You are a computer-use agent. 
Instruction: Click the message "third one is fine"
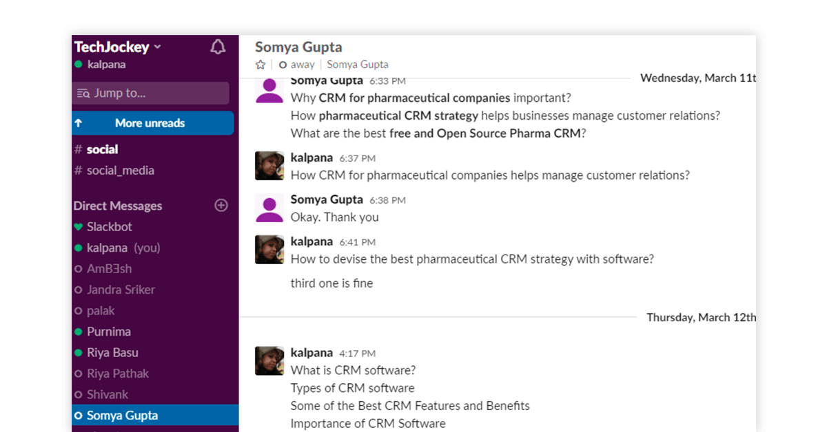(x=331, y=283)
